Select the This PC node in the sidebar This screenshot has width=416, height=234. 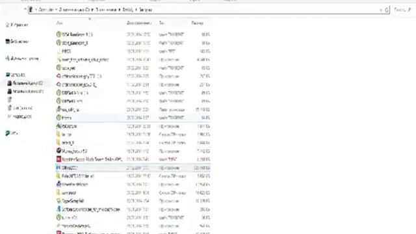click(16, 75)
